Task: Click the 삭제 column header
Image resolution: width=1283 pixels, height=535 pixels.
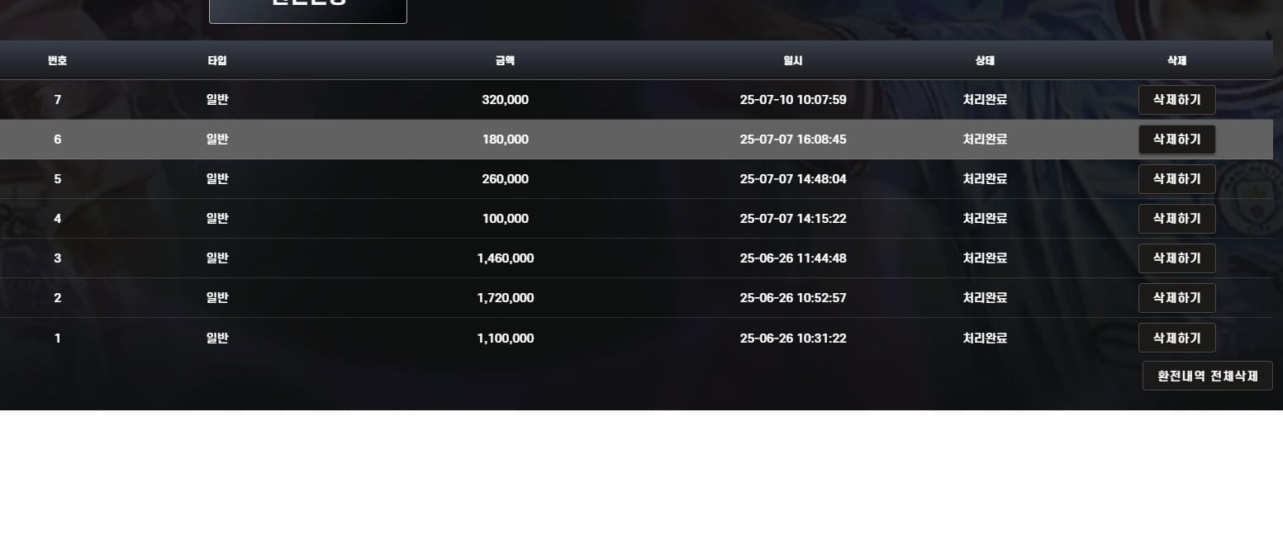Action: tap(1176, 60)
